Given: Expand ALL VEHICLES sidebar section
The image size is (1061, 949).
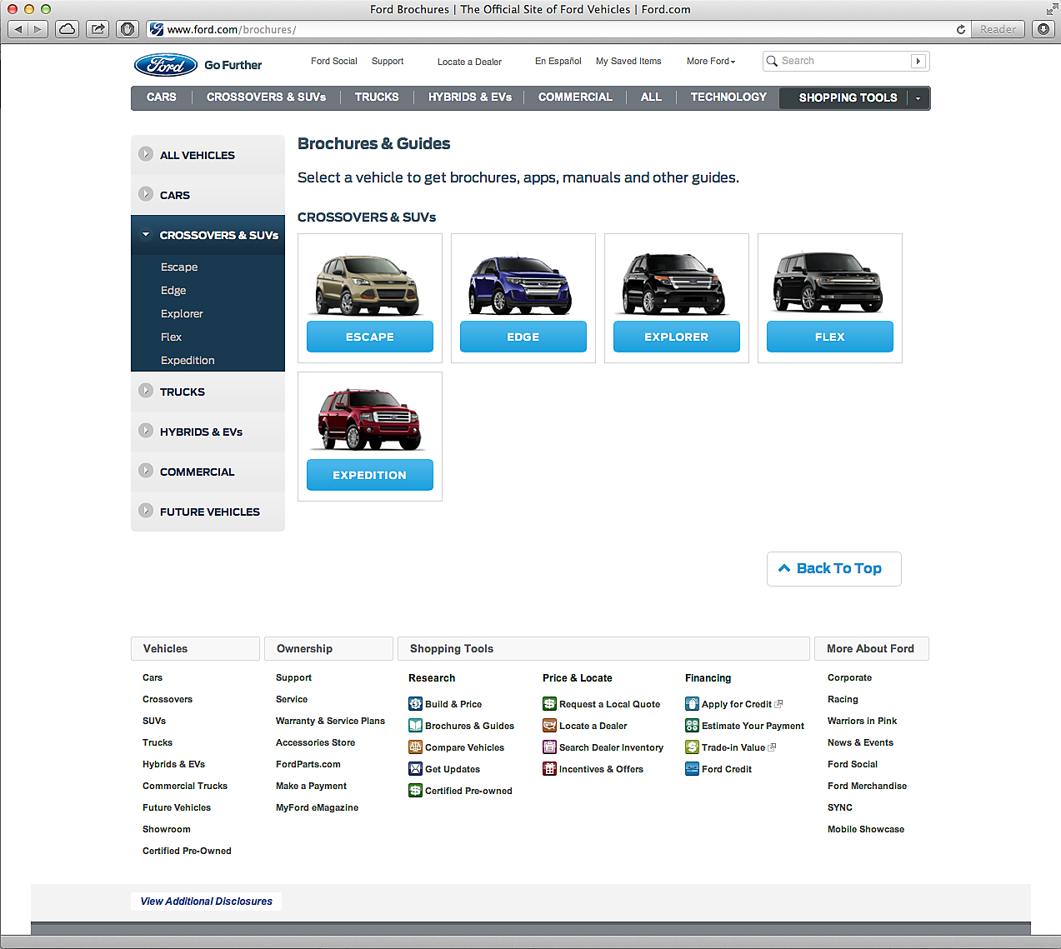Looking at the screenshot, I should 208,155.
